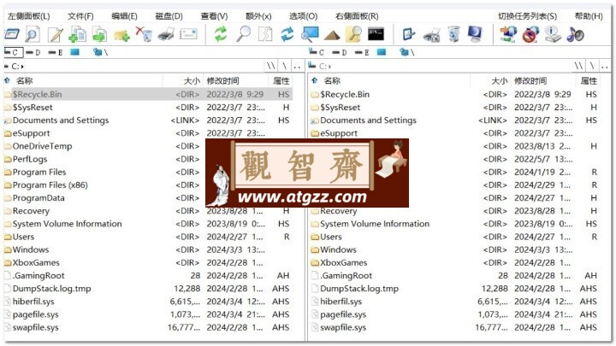616x346 pixels.
Task: Click the delete to recycle bin icon
Action: (144, 34)
